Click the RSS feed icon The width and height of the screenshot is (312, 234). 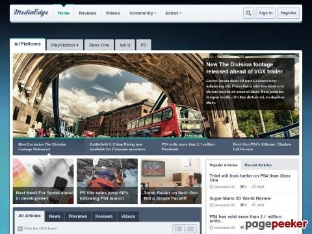20,228
